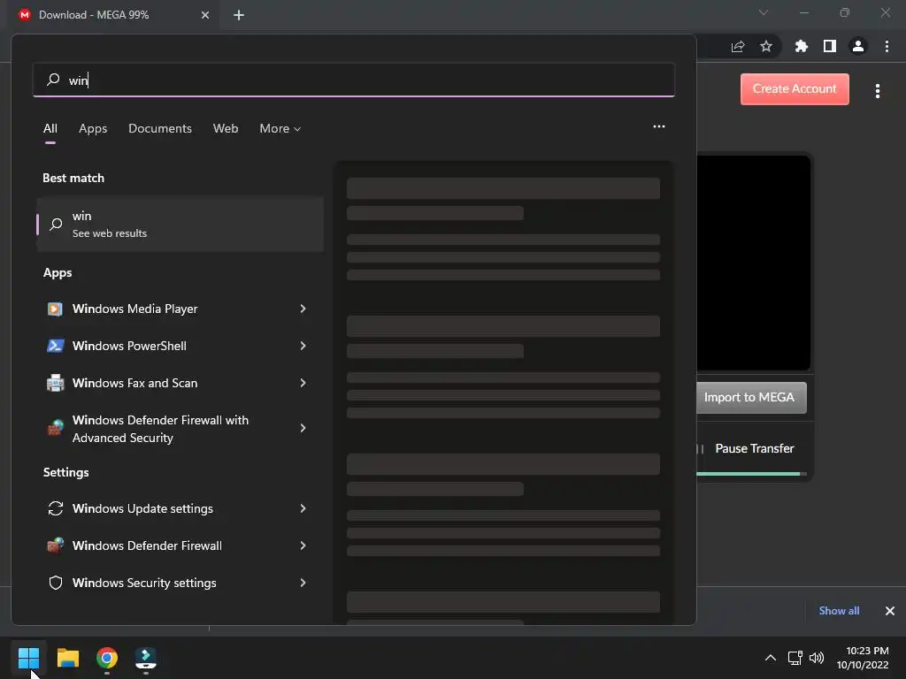This screenshot has height=679, width=906.
Task: Show hidden system tray icons
Action: pyautogui.click(x=771, y=658)
